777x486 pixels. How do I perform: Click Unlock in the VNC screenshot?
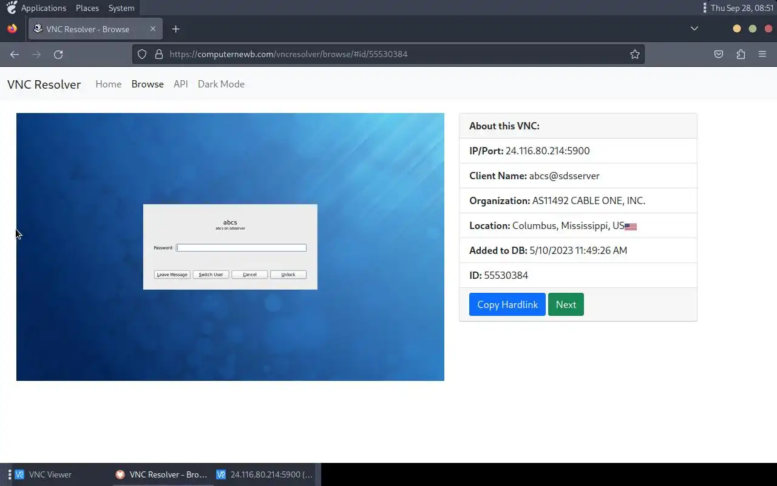[288, 275]
